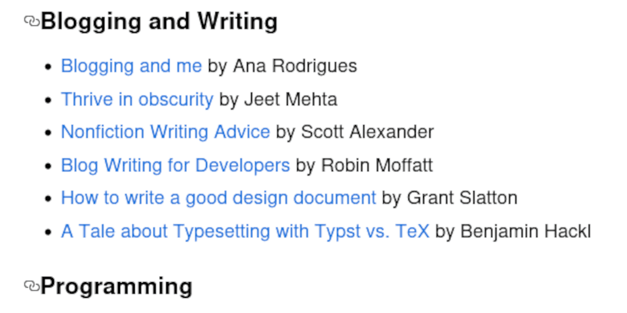Click anchor link icon beside Programming heading
Image resolution: width=627 pixels, height=313 pixels.
point(31,286)
